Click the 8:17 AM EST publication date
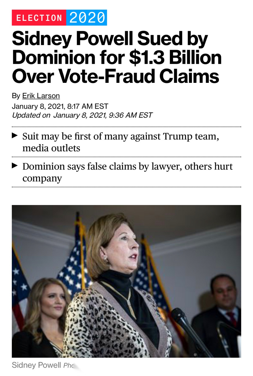 click(60, 106)
